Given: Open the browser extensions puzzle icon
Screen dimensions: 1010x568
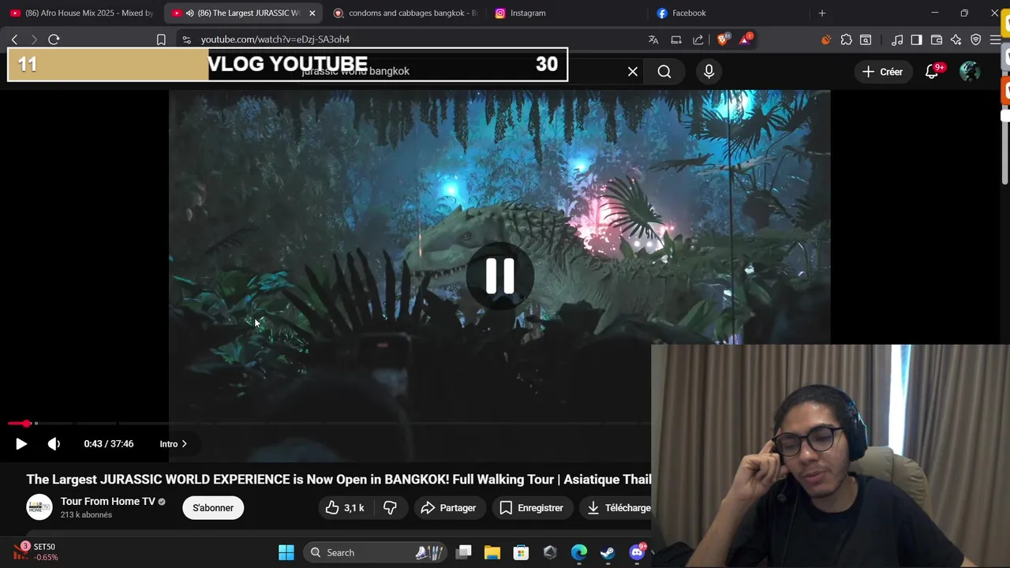Looking at the screenshot, I should click(x=847, y=39).
